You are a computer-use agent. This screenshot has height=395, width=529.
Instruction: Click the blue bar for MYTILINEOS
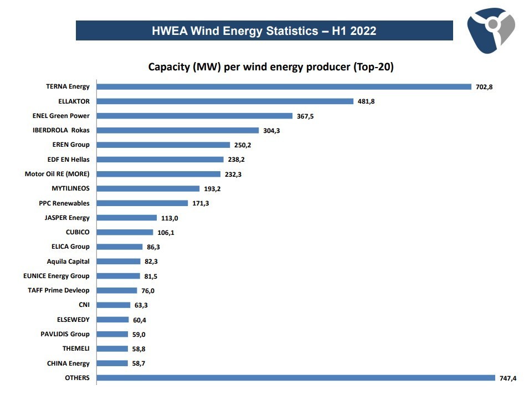click(148, 188)
